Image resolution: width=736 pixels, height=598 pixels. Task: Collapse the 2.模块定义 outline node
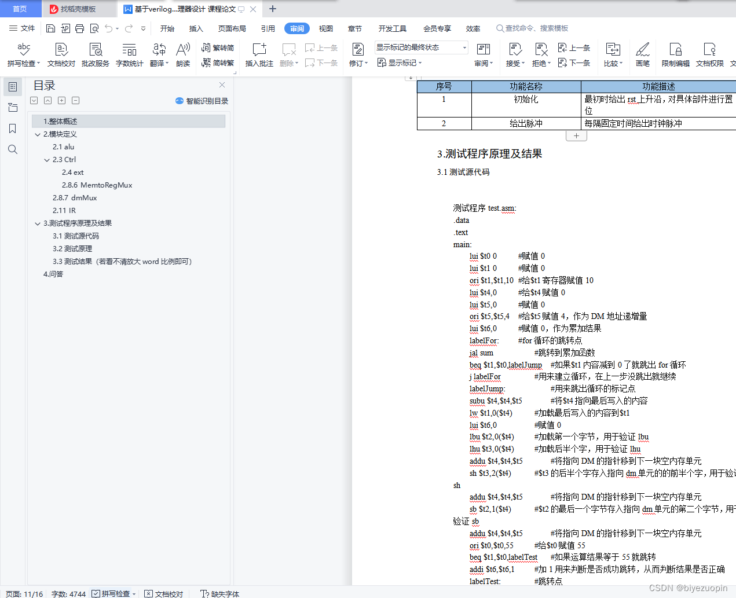pos(38,134)
